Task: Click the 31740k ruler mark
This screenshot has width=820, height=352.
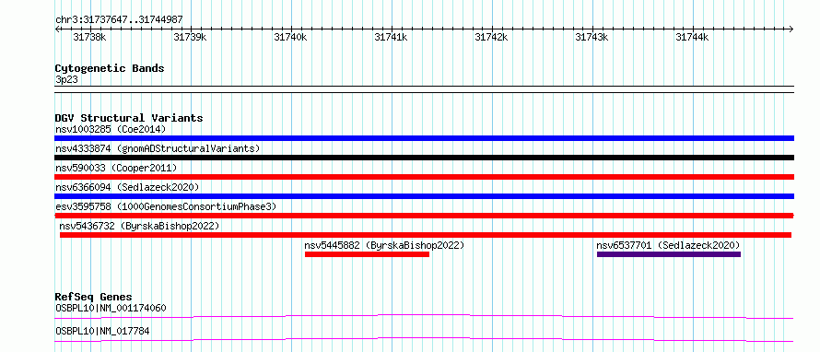Action: pyautogui.click(x=291, y=37)
